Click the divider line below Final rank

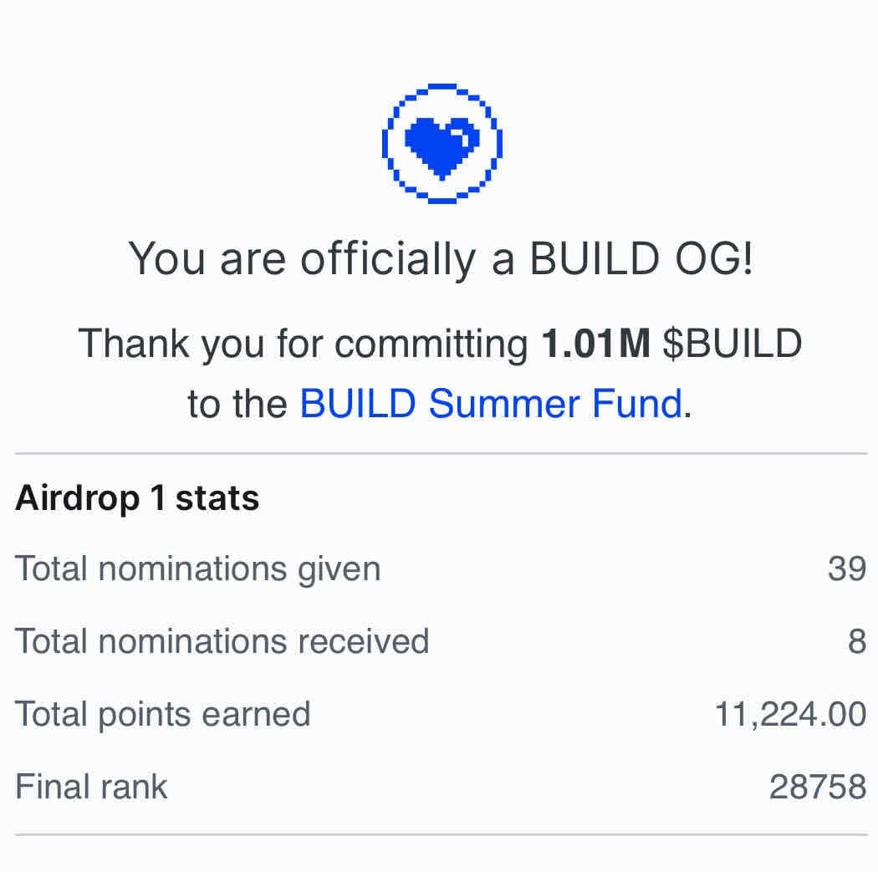[441, 834]
